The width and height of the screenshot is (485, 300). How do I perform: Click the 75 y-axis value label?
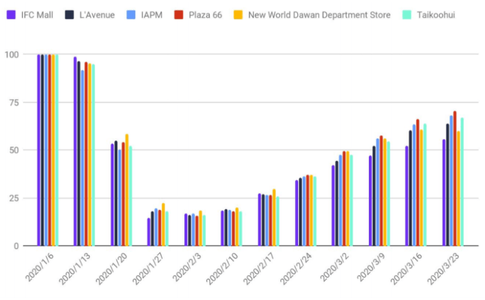(x=15, y=103)
